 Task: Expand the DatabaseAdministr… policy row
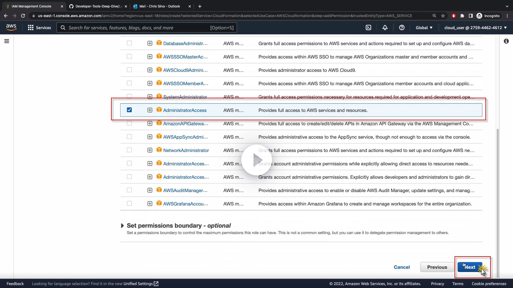pos(150,43)
